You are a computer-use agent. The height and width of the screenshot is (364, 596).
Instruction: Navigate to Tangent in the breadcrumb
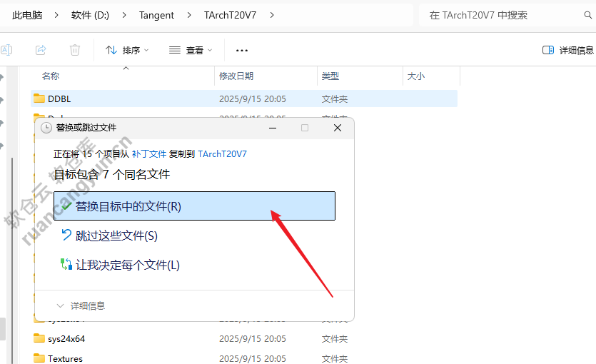coord(156,15)
